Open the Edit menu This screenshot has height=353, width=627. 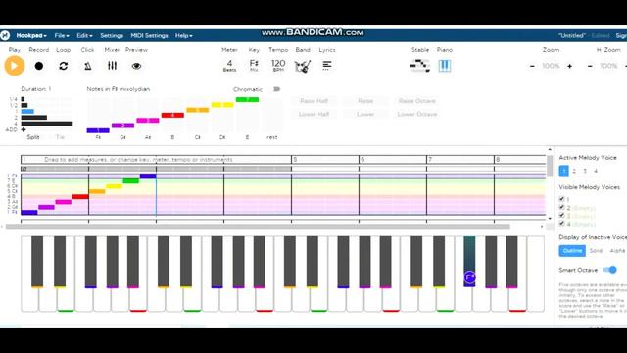[x=84, y=35]
